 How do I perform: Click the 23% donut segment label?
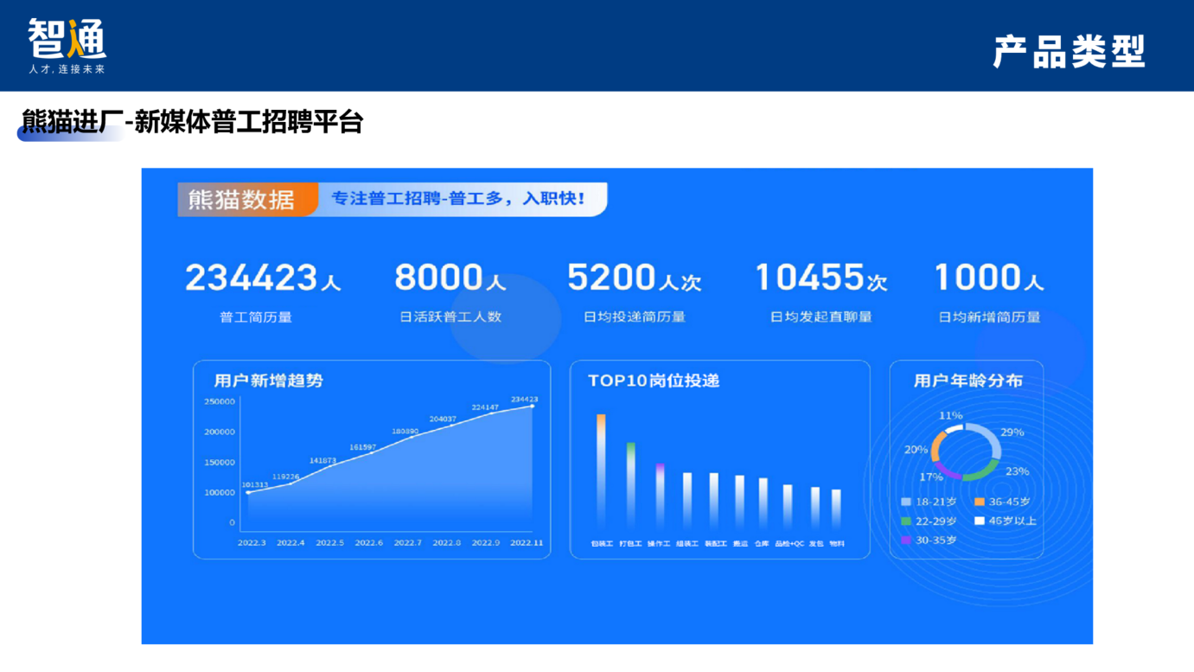click(1018, 471)
